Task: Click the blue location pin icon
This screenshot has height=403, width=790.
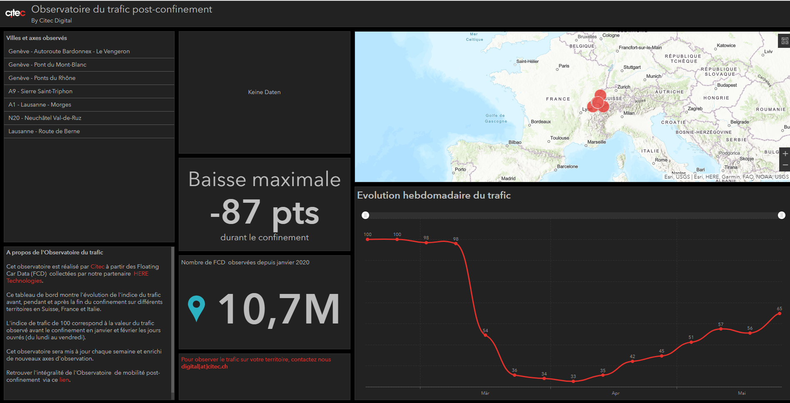Action: coord(196,308)
